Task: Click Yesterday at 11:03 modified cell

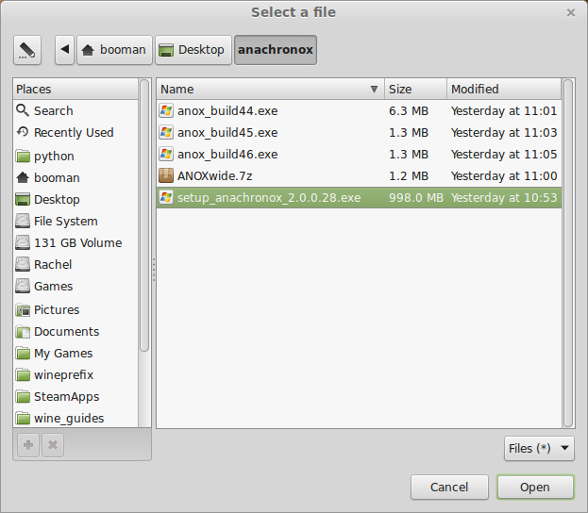Action: (x=504, y=133)
